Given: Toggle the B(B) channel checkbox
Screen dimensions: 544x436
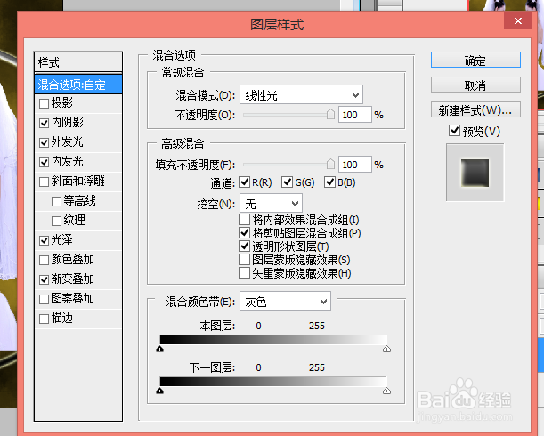Looking at the screenshot, I should [x=329, y=182].
